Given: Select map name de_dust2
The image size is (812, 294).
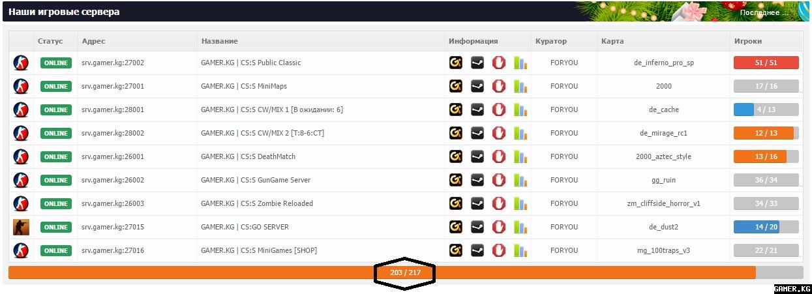Looking at the screenshot, I should pos(664,227).
